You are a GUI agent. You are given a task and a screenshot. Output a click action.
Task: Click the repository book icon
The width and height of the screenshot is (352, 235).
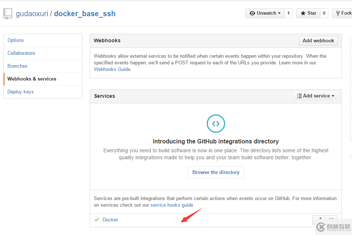point(8,14)
